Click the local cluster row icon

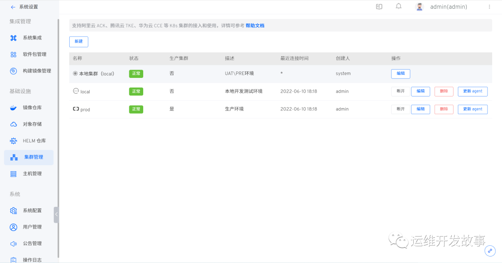coord(76,91)
